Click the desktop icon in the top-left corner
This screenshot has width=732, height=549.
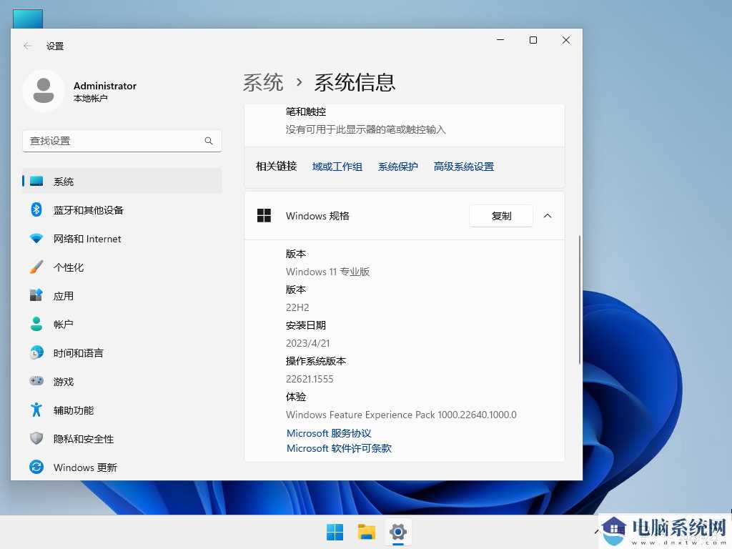(x=28, y=19)
